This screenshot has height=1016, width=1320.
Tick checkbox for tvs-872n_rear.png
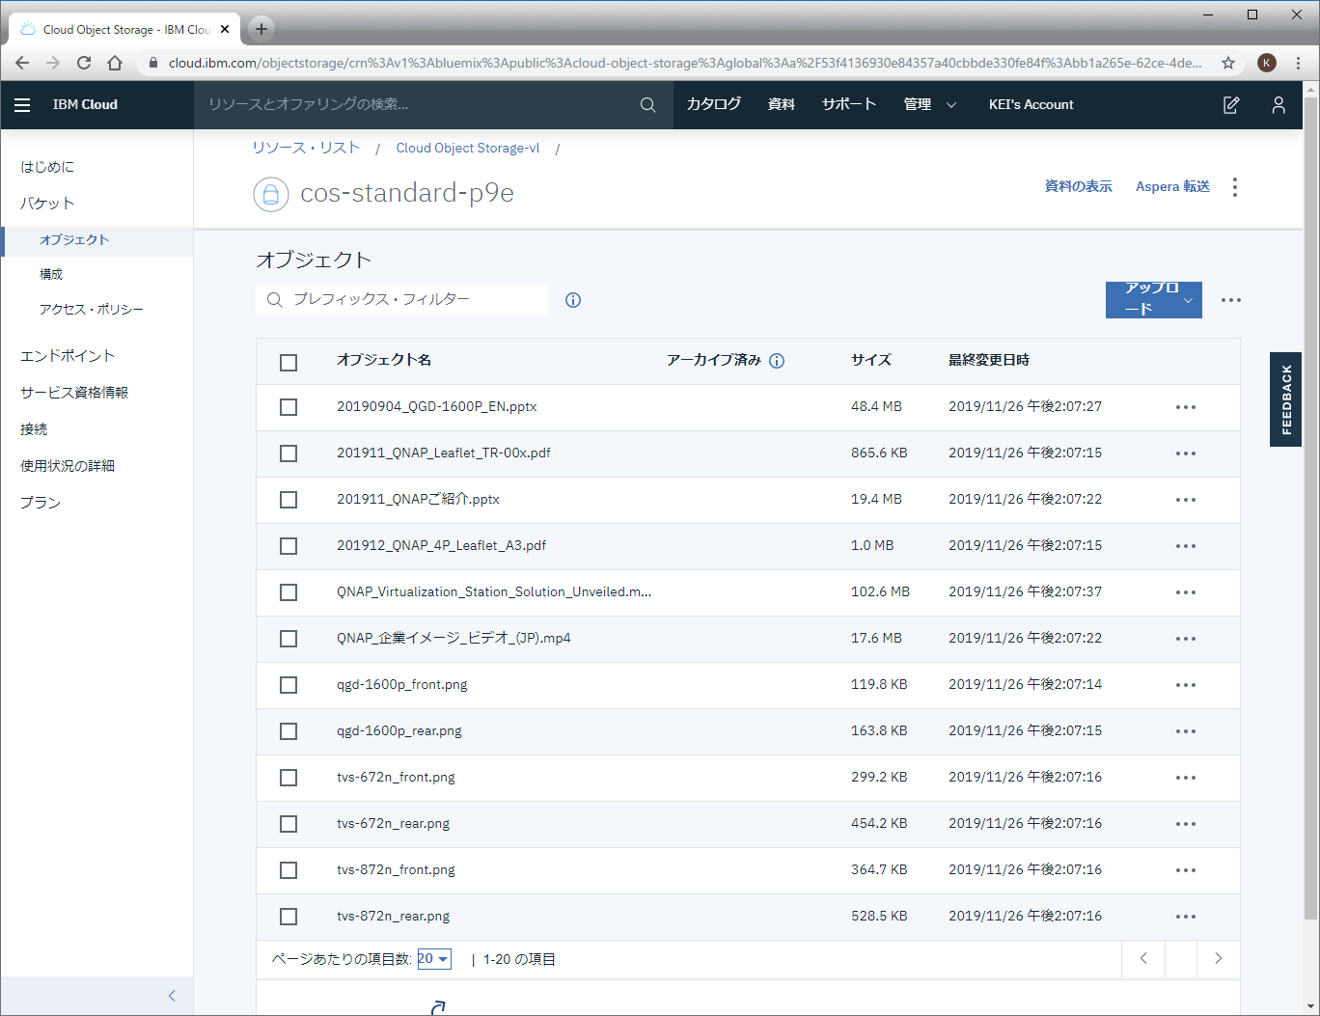[289, 917]
